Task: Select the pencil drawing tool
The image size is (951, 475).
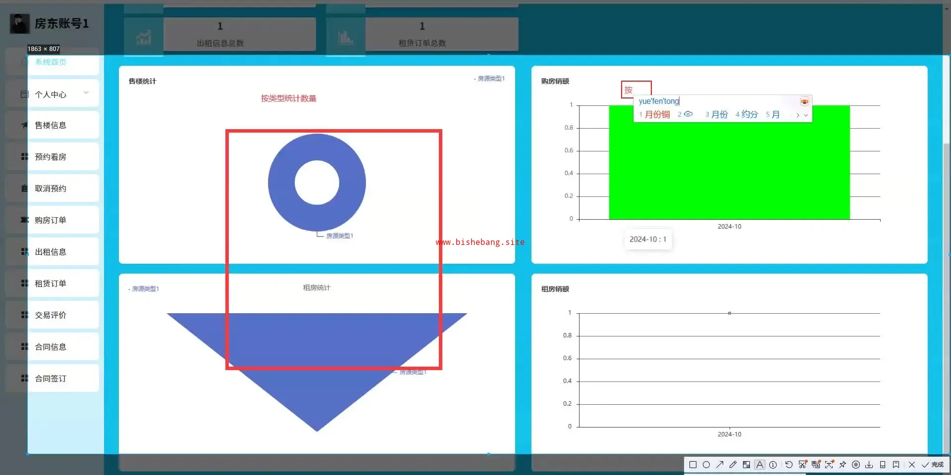Action: (733, 465)
